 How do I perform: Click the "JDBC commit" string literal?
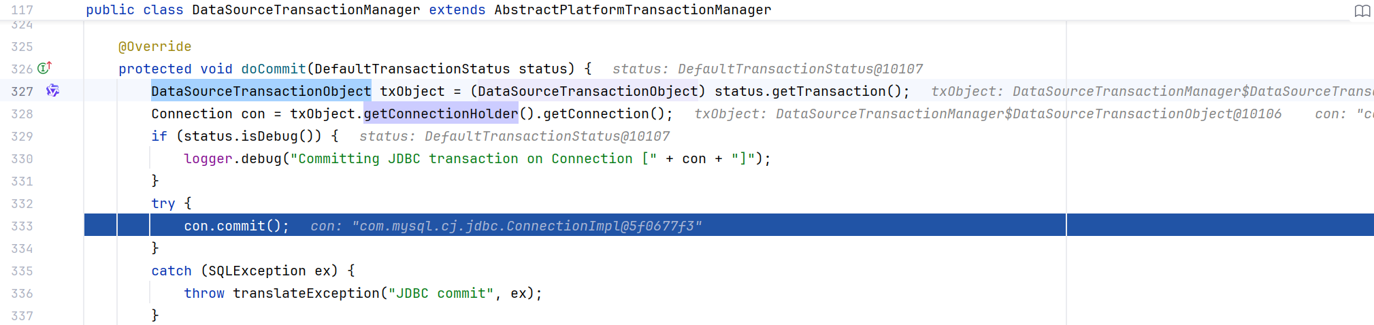click(441, 293)
